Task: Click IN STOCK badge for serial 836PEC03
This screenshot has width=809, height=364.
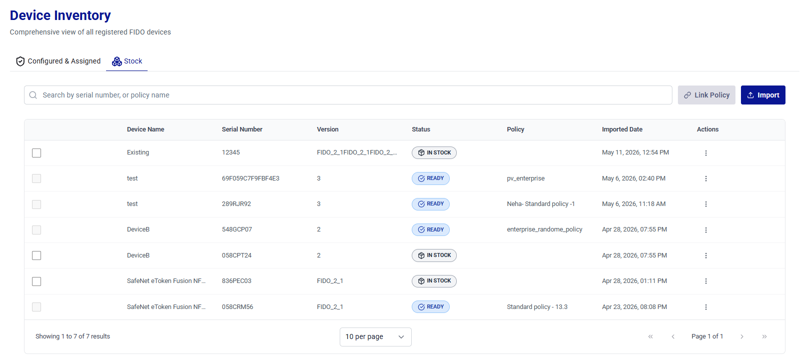Action: (434, 281)
